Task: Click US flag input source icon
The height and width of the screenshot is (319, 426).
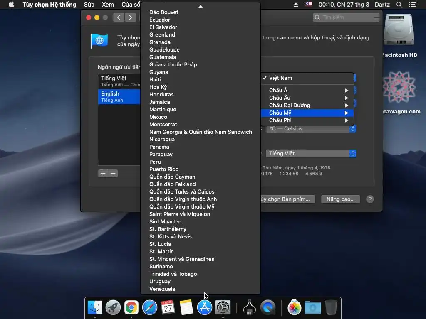Action: (x=309, y=5)
